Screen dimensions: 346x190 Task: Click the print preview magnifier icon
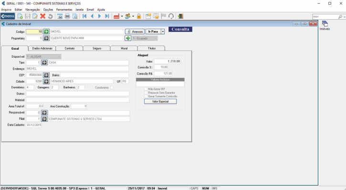(x=75, y=16)
